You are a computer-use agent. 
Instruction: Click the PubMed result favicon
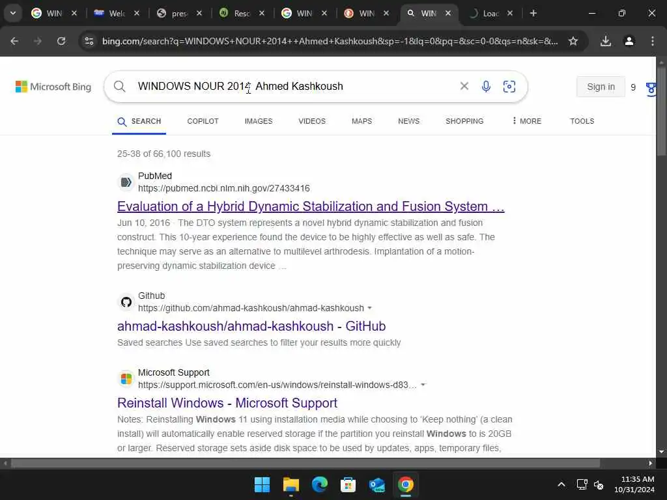[126, 182]
